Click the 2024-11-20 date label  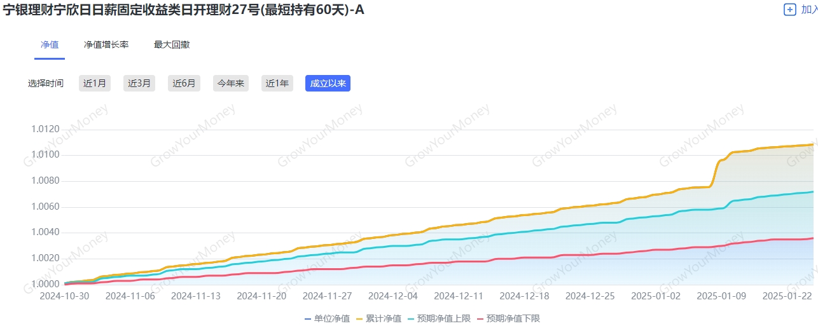point(262,296)
